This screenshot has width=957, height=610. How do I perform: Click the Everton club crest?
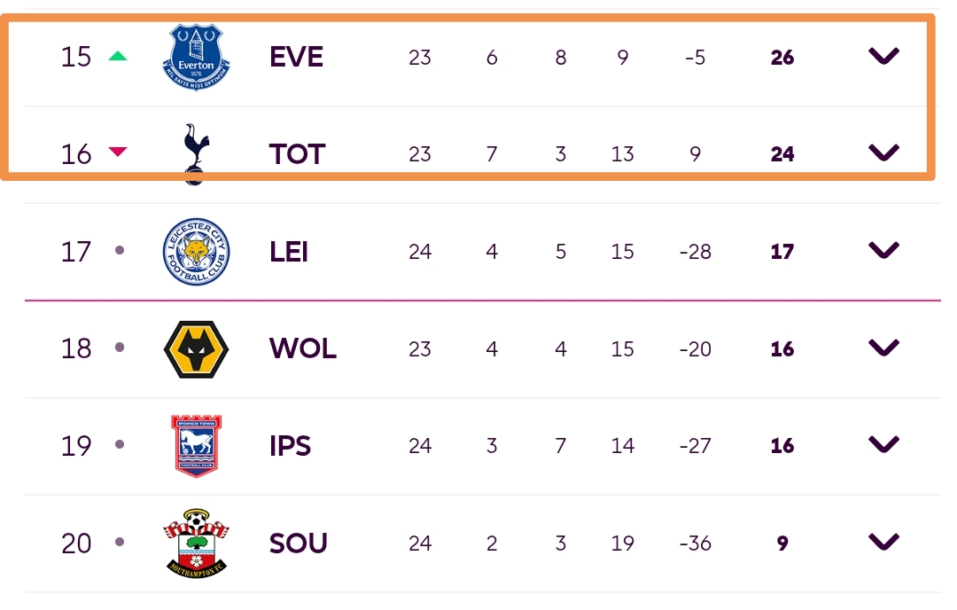(x=196, y=57)
